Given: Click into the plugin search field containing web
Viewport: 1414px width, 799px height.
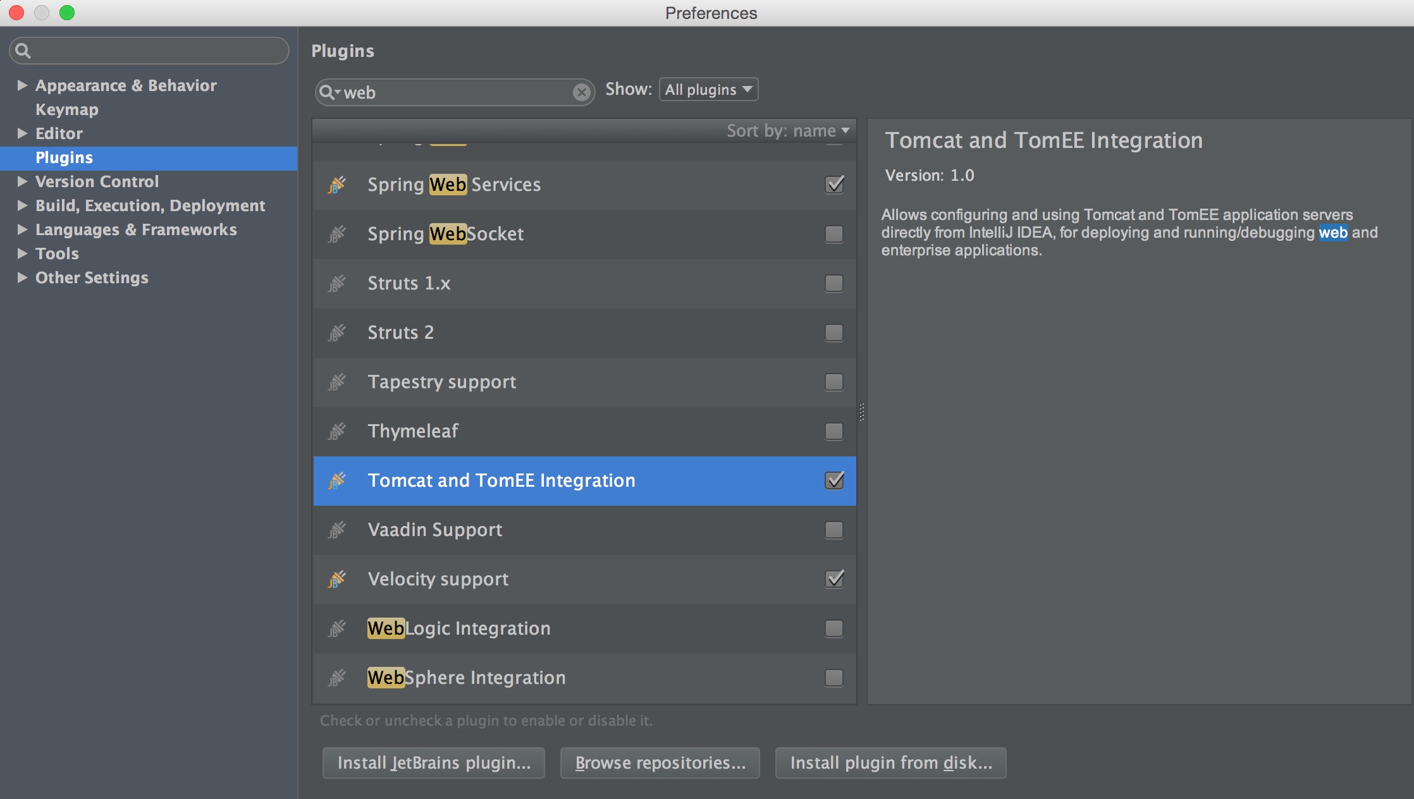Looking at the screenshot, I should pyautogui.click(x=455, y=92).
